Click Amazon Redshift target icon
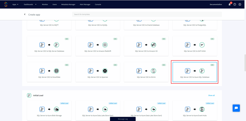This screenshot has width=246, height=121. [105, 45]
